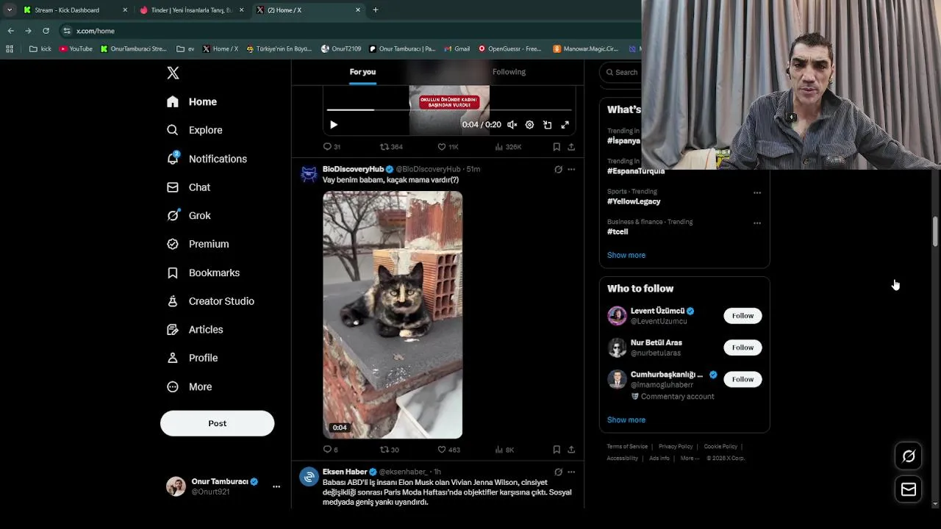Open Home in the sidebar
This screenshot has height=529, width=941.
pyautogui.click(x=192, y=101)
